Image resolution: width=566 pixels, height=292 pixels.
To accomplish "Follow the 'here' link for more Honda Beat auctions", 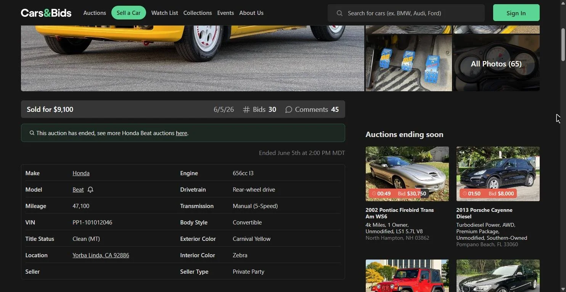I will point(182,133).
